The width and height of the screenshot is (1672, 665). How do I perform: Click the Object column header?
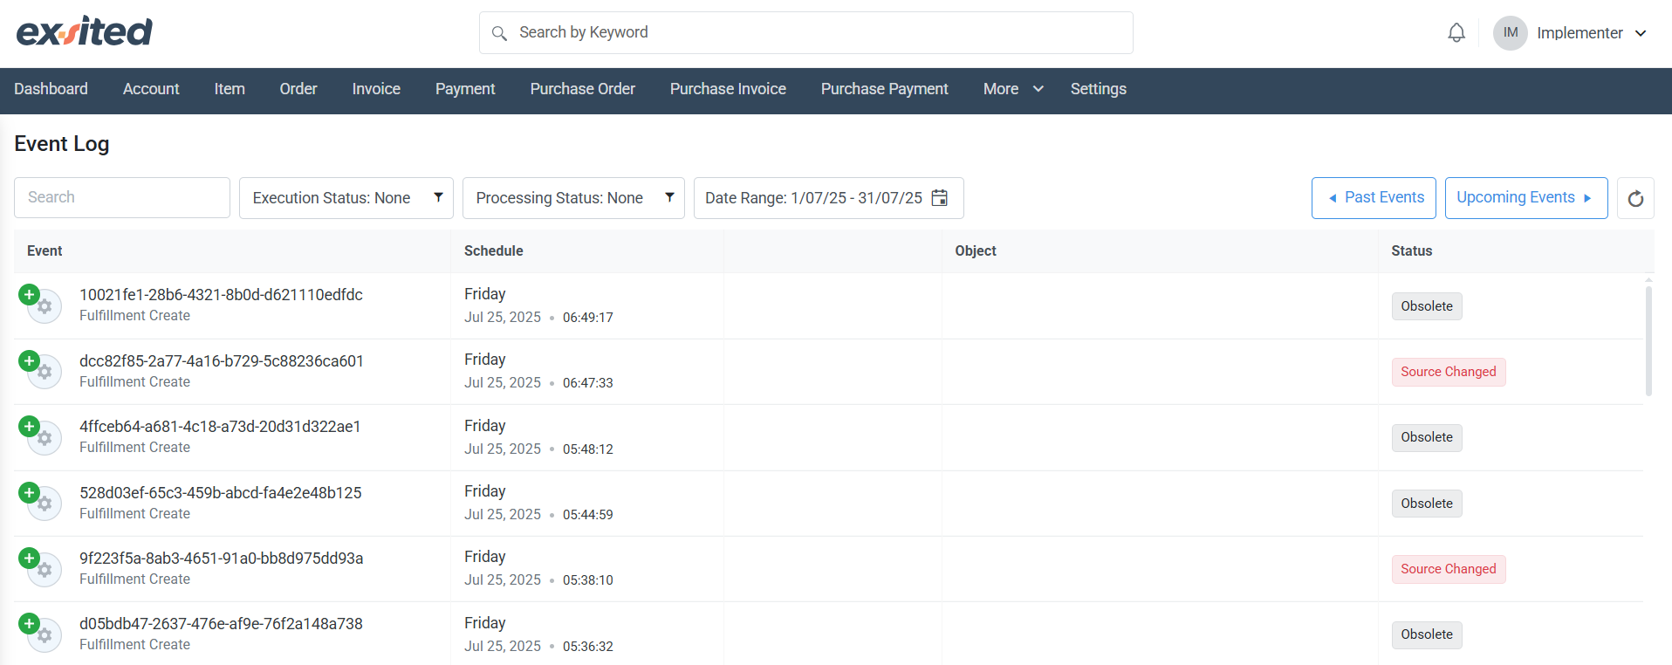click(x=976, y=251)
